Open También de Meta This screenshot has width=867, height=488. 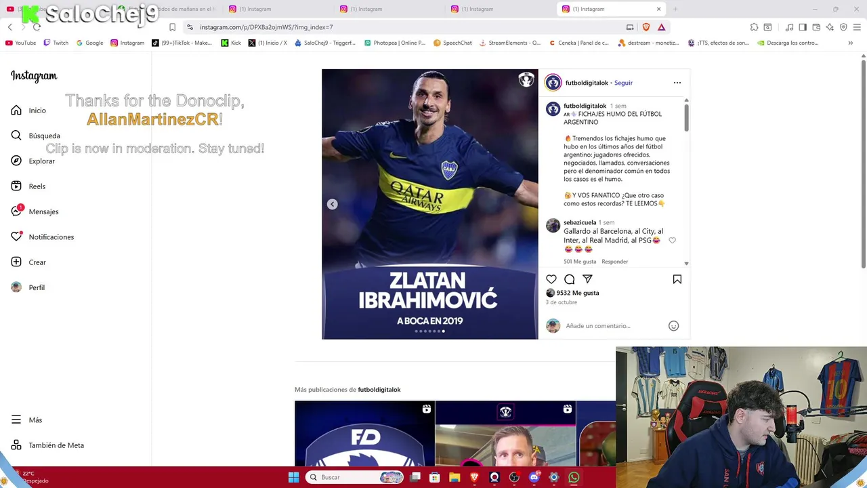coord(47,445)
